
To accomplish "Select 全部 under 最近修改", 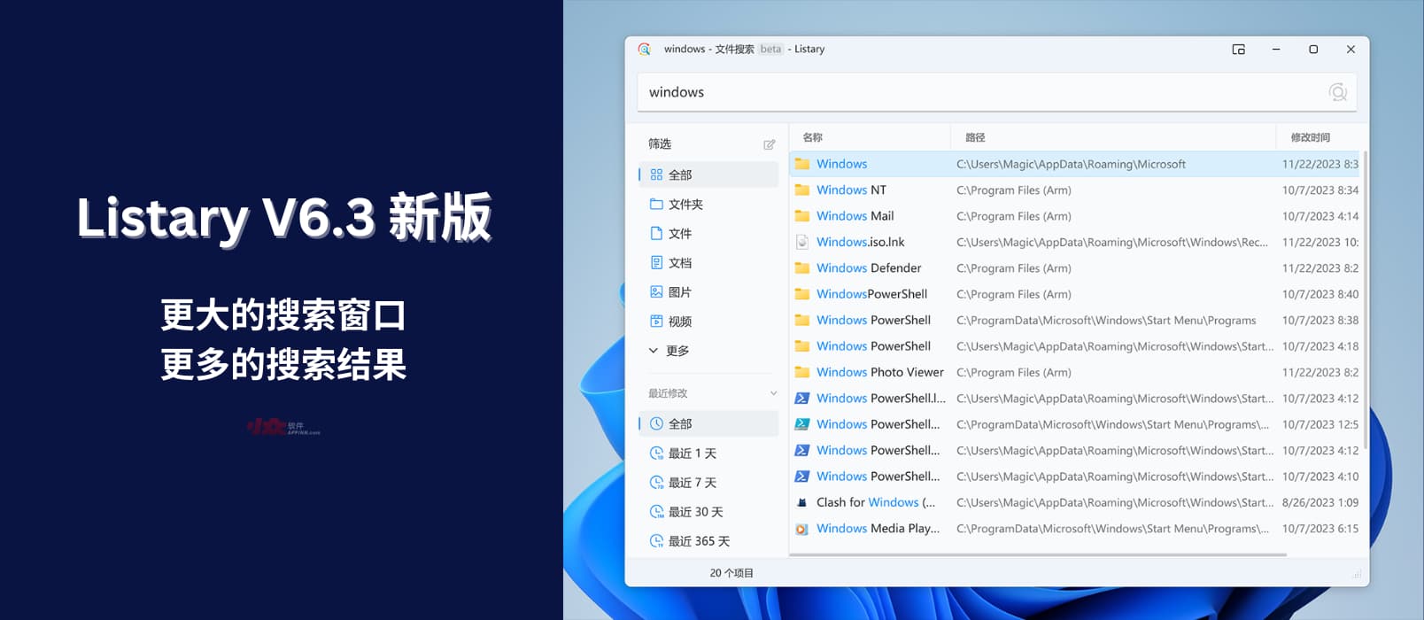I will tap(708, 424).
